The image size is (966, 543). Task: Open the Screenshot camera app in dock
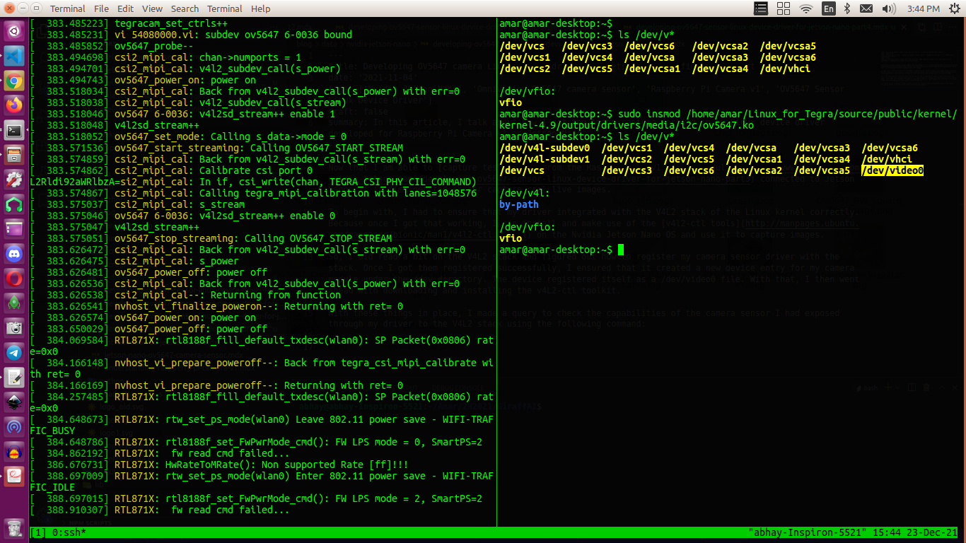[13, 327]
